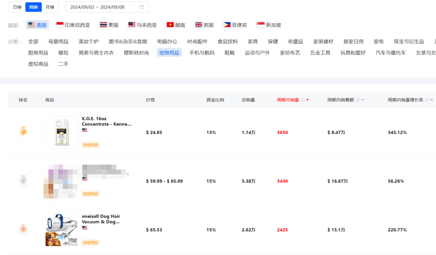Select Vietnam (越南) country flag

[176, 25]
